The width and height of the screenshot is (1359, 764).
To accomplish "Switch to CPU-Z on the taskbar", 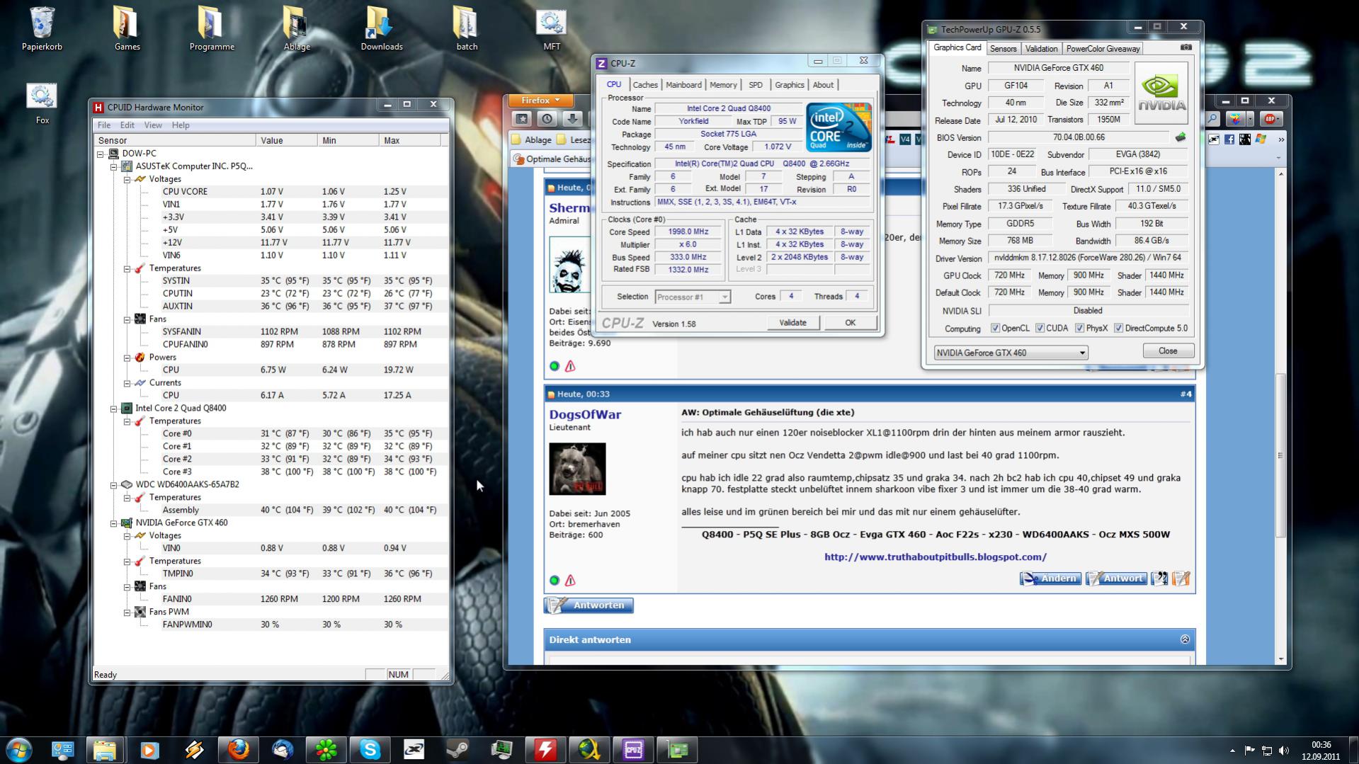I will coord(633,749).
